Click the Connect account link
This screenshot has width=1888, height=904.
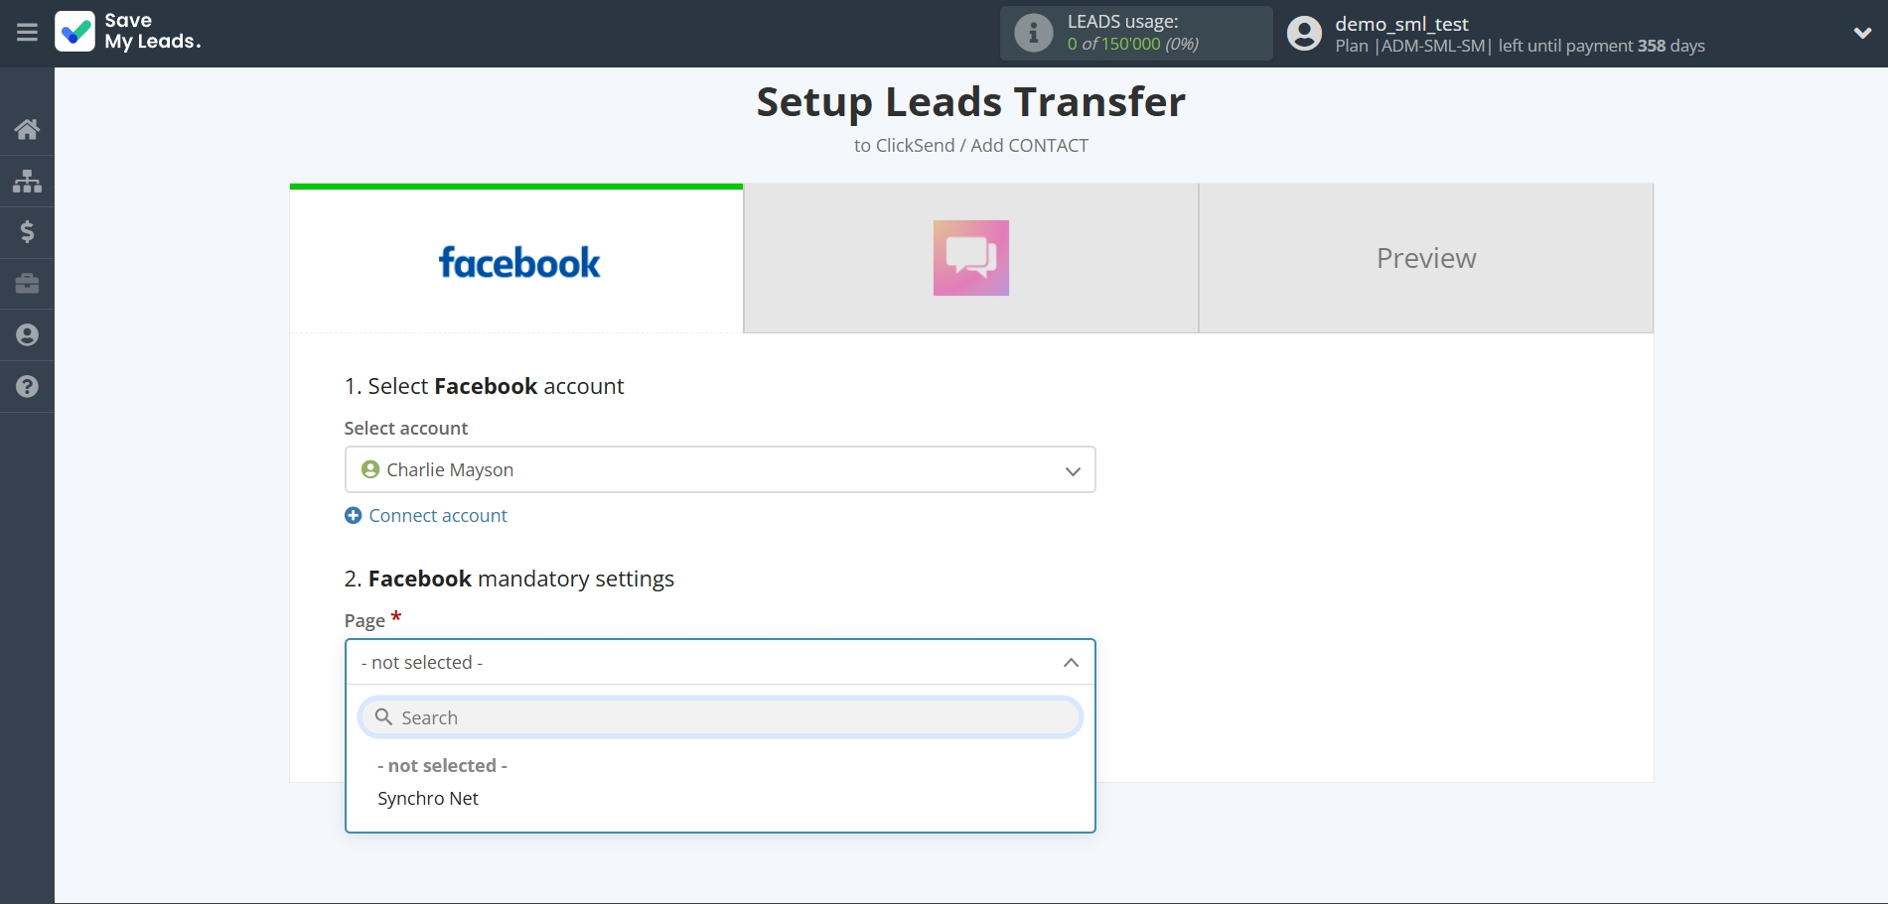(x=437, y=516)
